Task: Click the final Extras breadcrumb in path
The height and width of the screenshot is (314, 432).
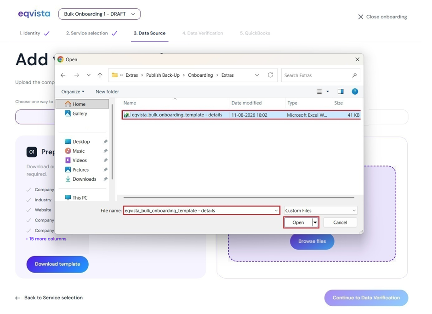Action: coord(227,75)
